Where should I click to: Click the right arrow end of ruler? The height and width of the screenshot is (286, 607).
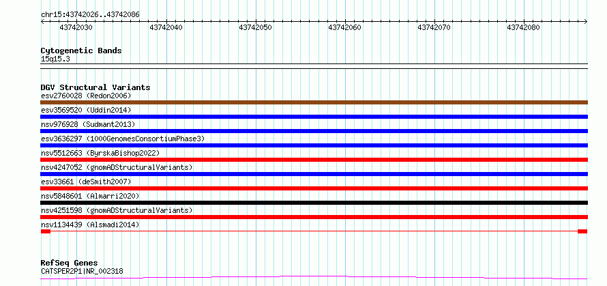[586, 21]
